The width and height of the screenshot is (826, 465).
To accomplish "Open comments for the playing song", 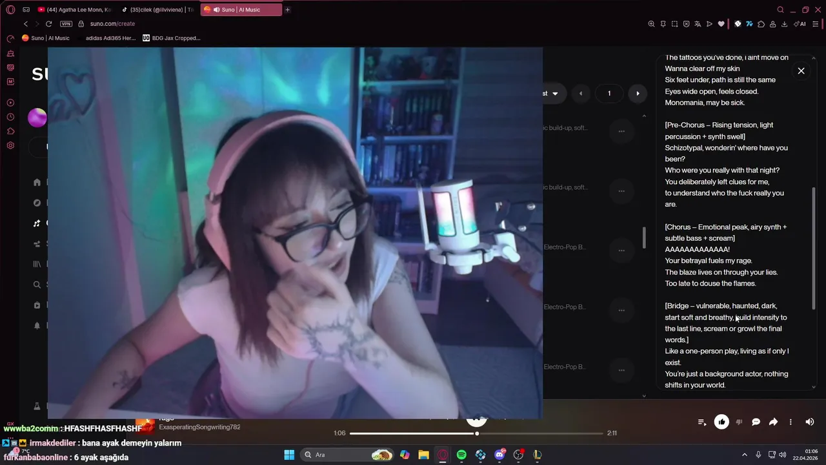I will pyautogui.click(x=756, y=422).
